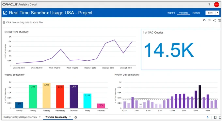Switch to the Visualize tab

183,13
